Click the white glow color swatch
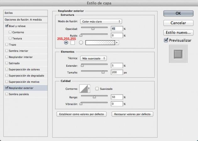The height and width of the screenshot is (141, 198). [x=73, y=42]
